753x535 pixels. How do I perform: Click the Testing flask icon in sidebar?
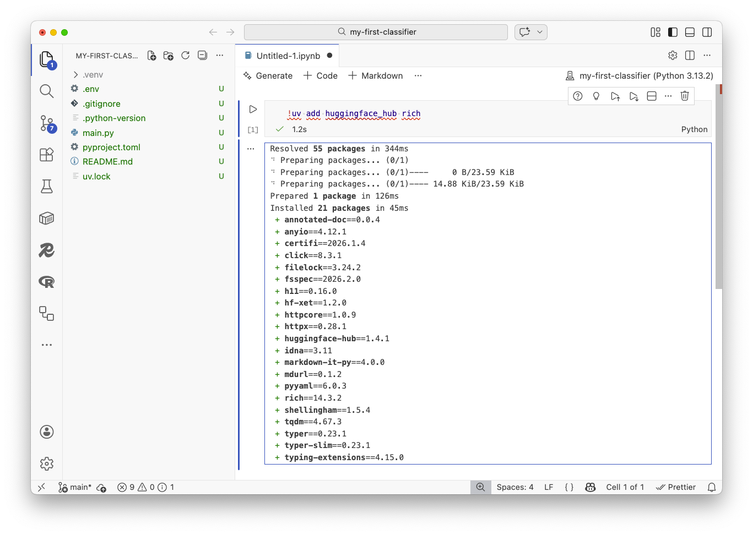[46, 186]
